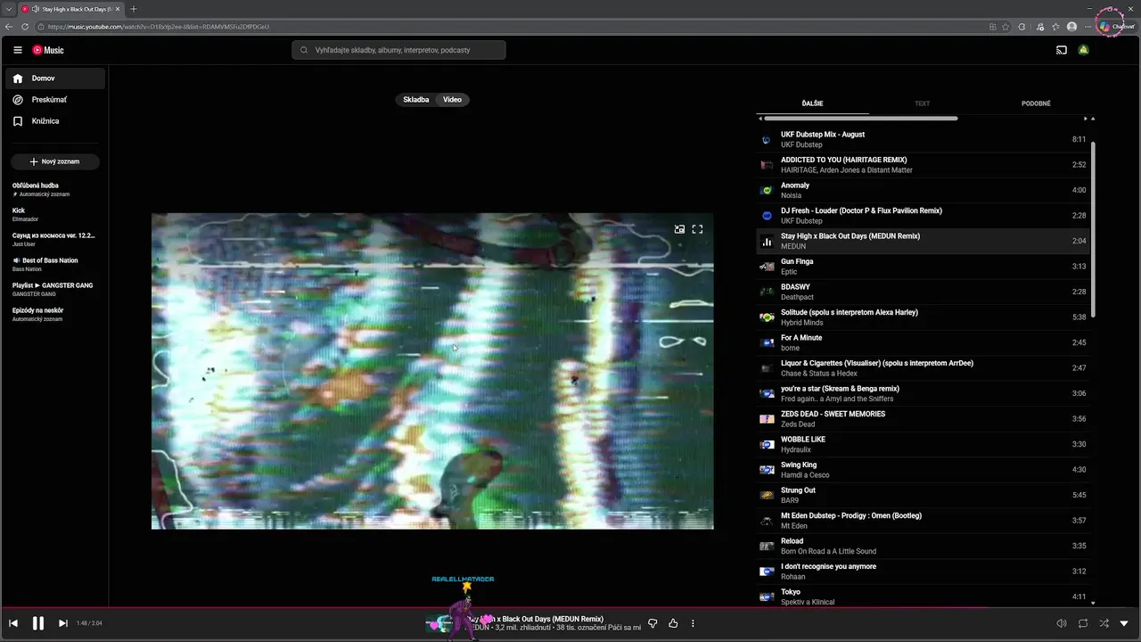1141x642 pixels.
Task: Open a new browser tab
Action: pos(133,9)
